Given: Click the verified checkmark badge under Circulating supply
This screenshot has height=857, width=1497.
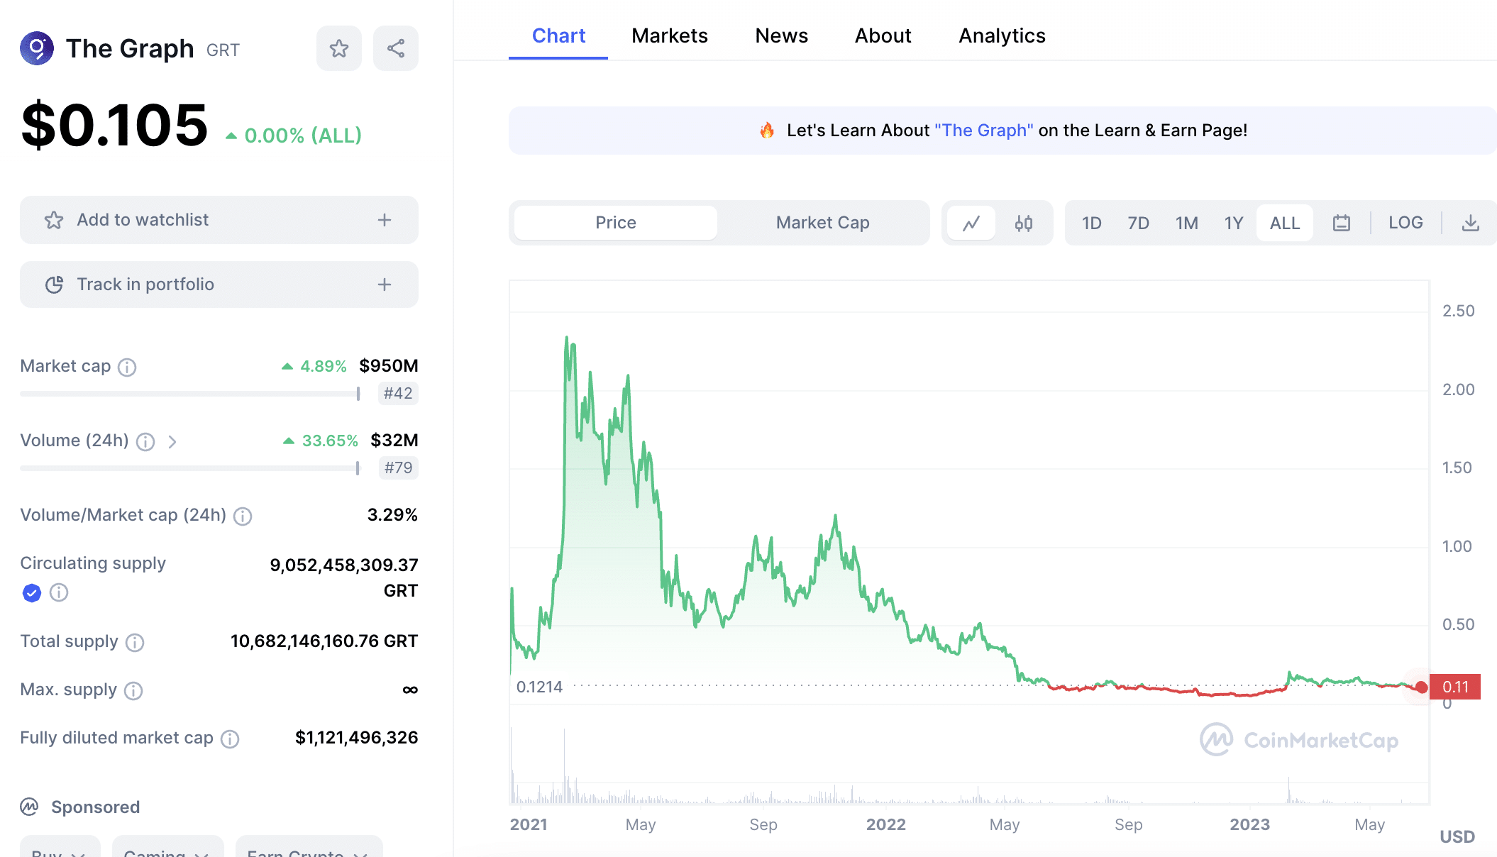Looking at the screenshot, I should pos(32,592).
